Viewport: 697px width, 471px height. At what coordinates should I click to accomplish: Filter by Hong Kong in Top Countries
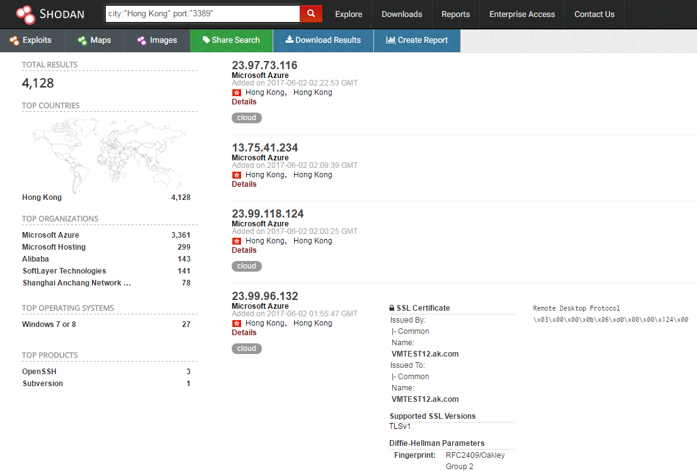(x=42, y=197)
